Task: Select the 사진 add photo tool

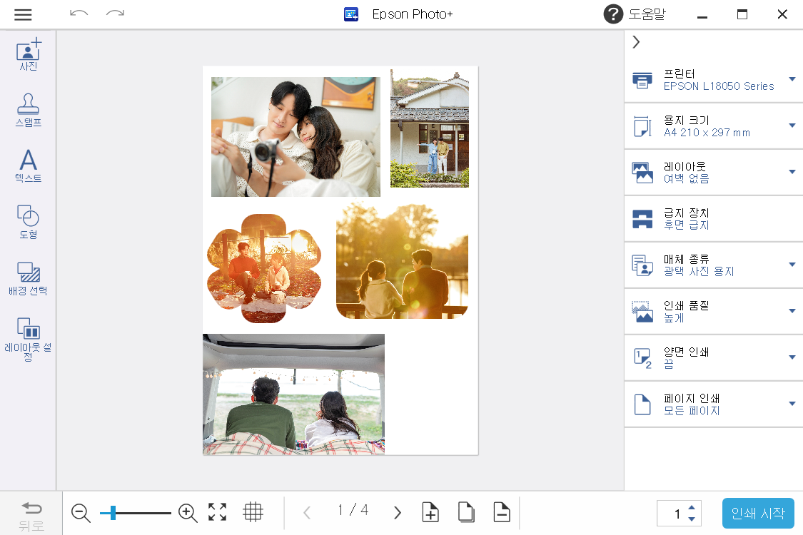Action: click(28, 54)
